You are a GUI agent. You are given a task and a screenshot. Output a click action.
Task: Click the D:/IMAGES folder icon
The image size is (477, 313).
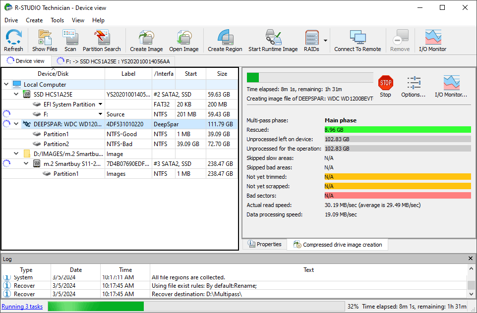point(27,154)
